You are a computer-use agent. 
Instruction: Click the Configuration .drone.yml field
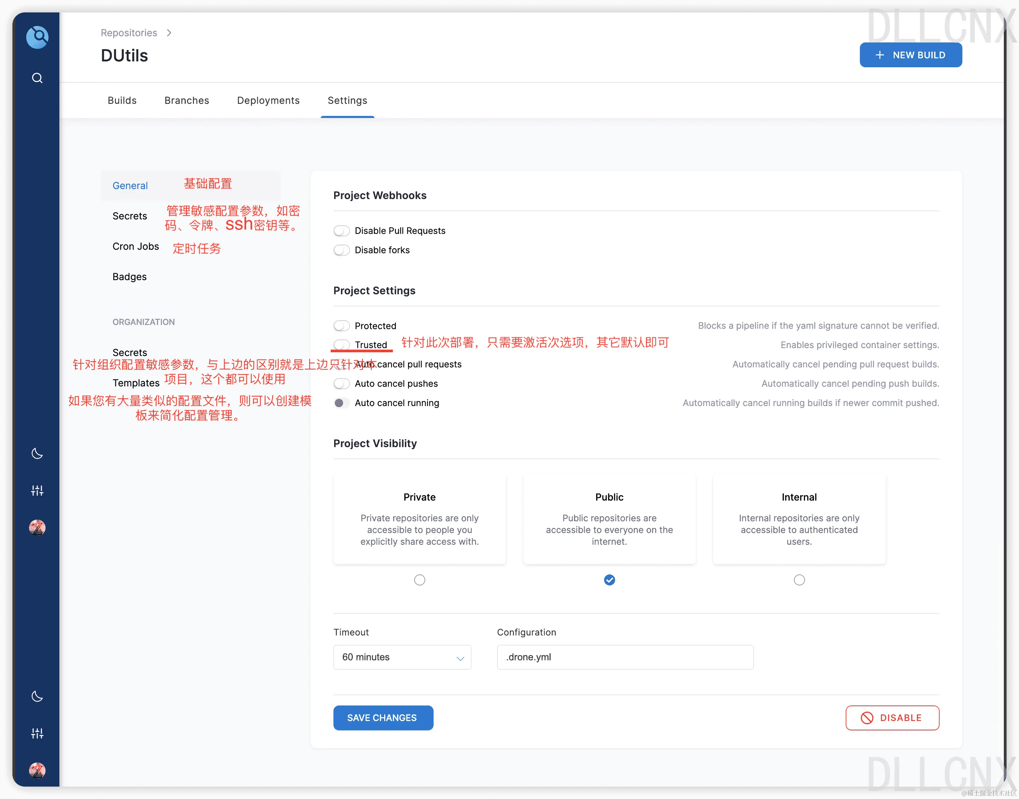[x=625, y=657]
